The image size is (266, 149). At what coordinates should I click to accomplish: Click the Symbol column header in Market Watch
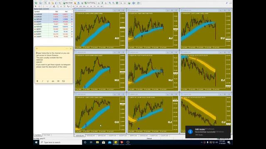pyautogui.click(x=37, y=12)
